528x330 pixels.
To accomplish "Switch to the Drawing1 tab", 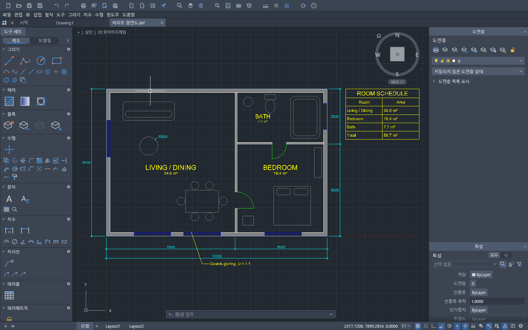I will pyautogui.click(x=65, y=23).
